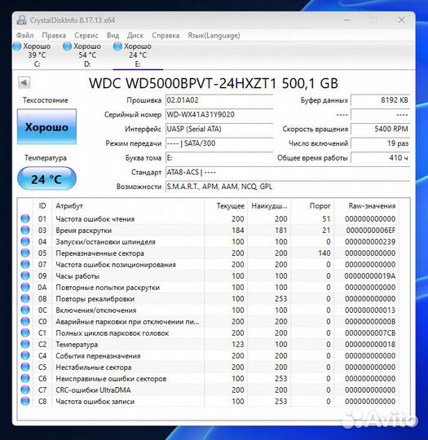Image resolution: width=428 pixels, height=440 pixels.
Task: Click status icon of attribute C8 row
Action: pos(25,401)
